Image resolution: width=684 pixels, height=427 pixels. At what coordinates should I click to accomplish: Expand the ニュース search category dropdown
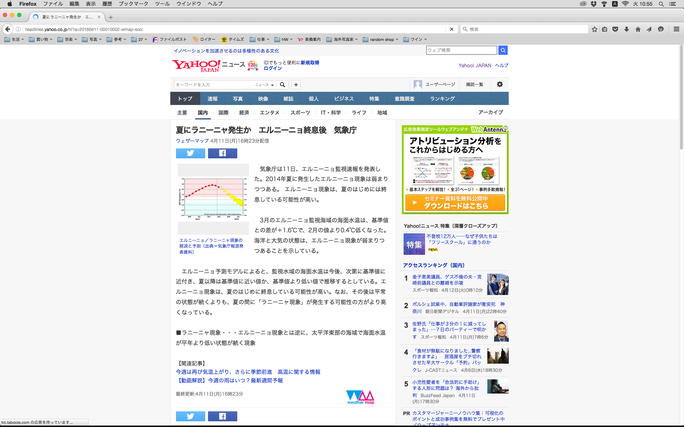point(264,85)
